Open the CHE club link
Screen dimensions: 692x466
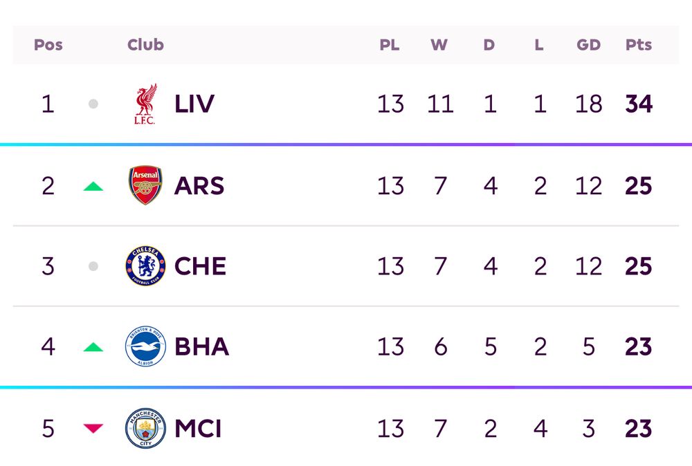pos(200,266)
